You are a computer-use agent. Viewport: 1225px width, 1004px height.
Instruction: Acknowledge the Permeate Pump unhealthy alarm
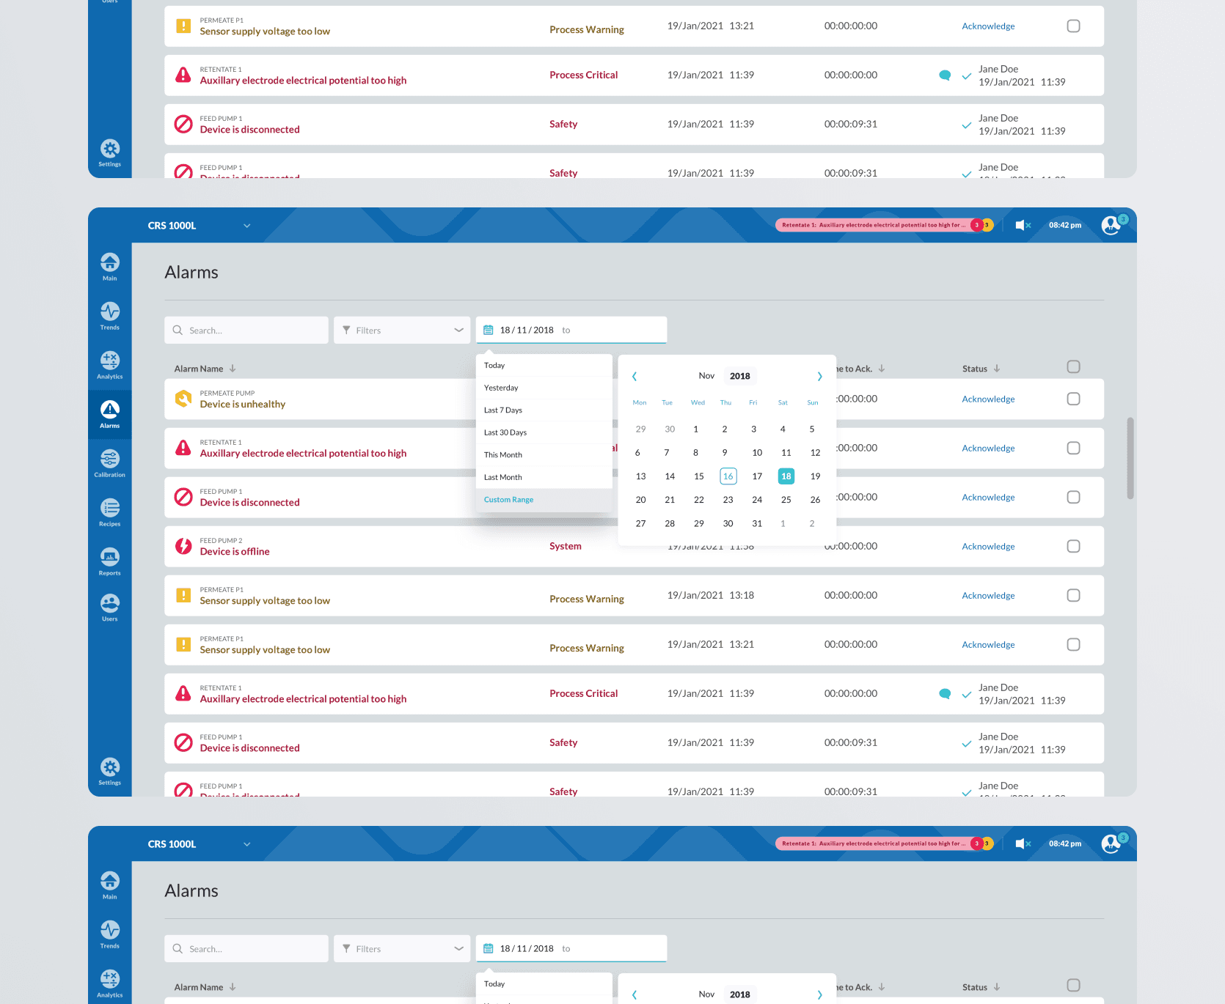pyautogui.click(x=988, y=399)
